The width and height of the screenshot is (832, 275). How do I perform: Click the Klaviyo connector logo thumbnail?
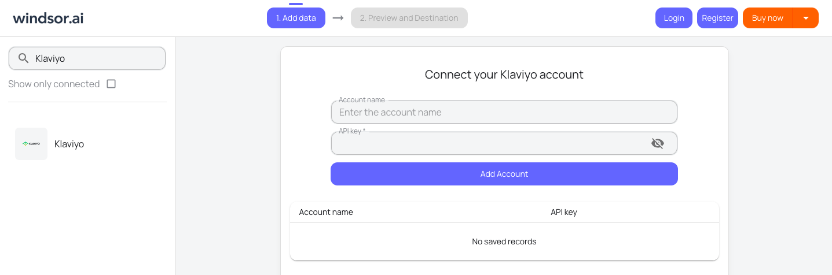(x=31, y=144)
